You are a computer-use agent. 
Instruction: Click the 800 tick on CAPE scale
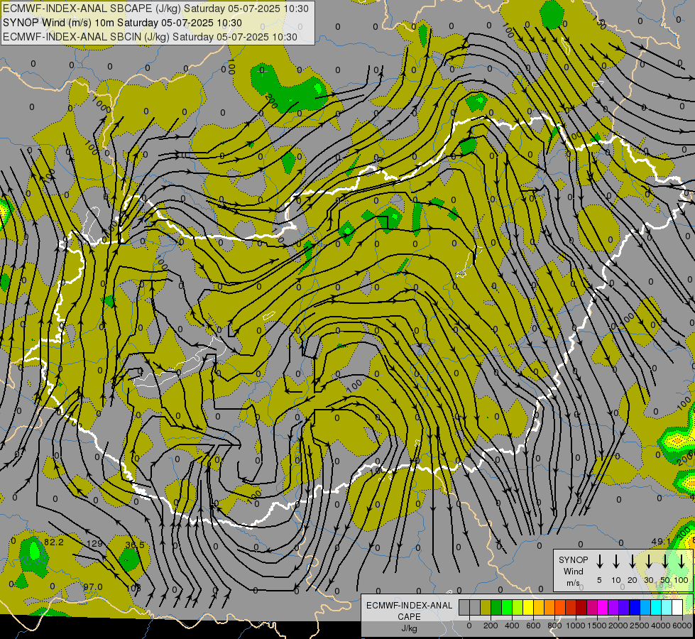pyautogui.click(x=554, y=626)
